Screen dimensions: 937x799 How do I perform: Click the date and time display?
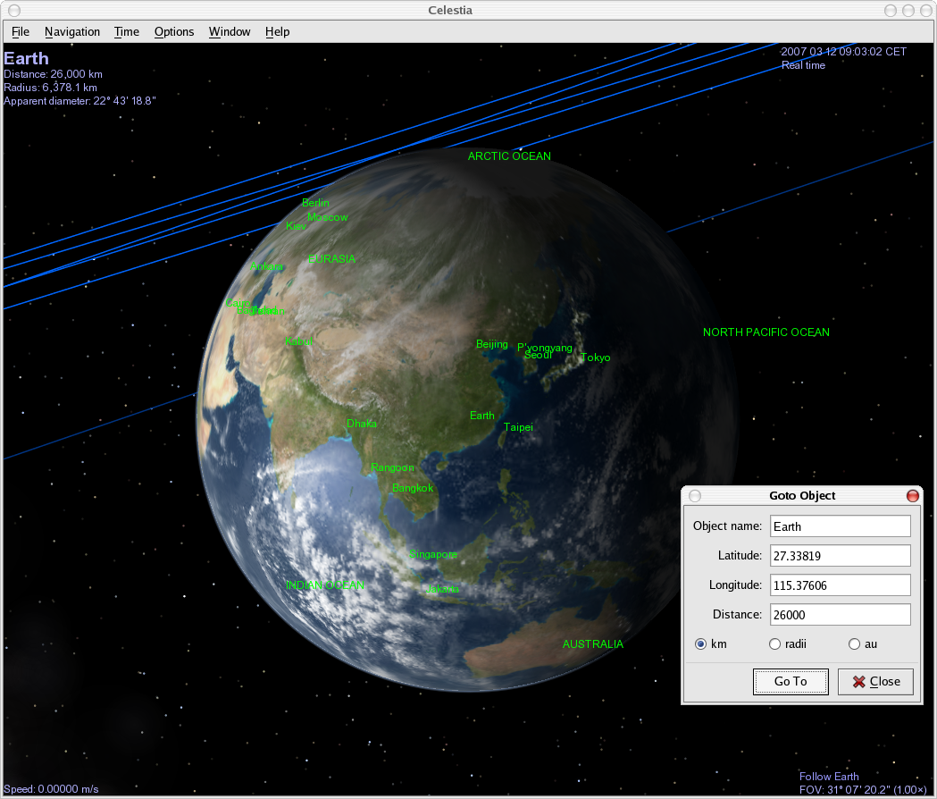(843, 52)
